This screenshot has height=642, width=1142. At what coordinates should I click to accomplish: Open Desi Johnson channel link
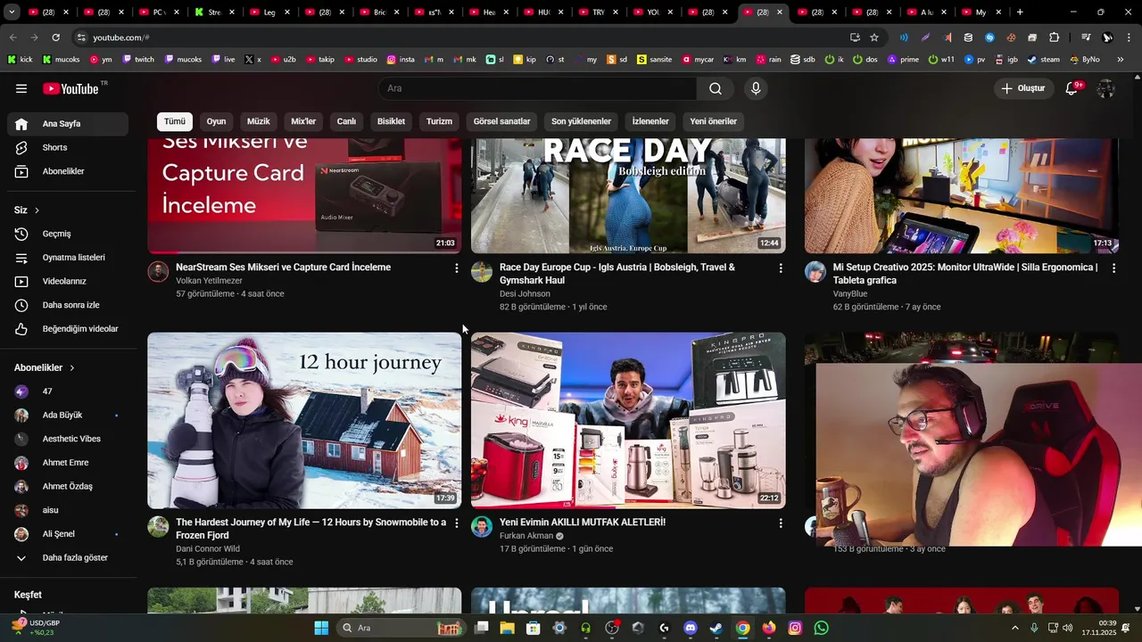(525, 293)
